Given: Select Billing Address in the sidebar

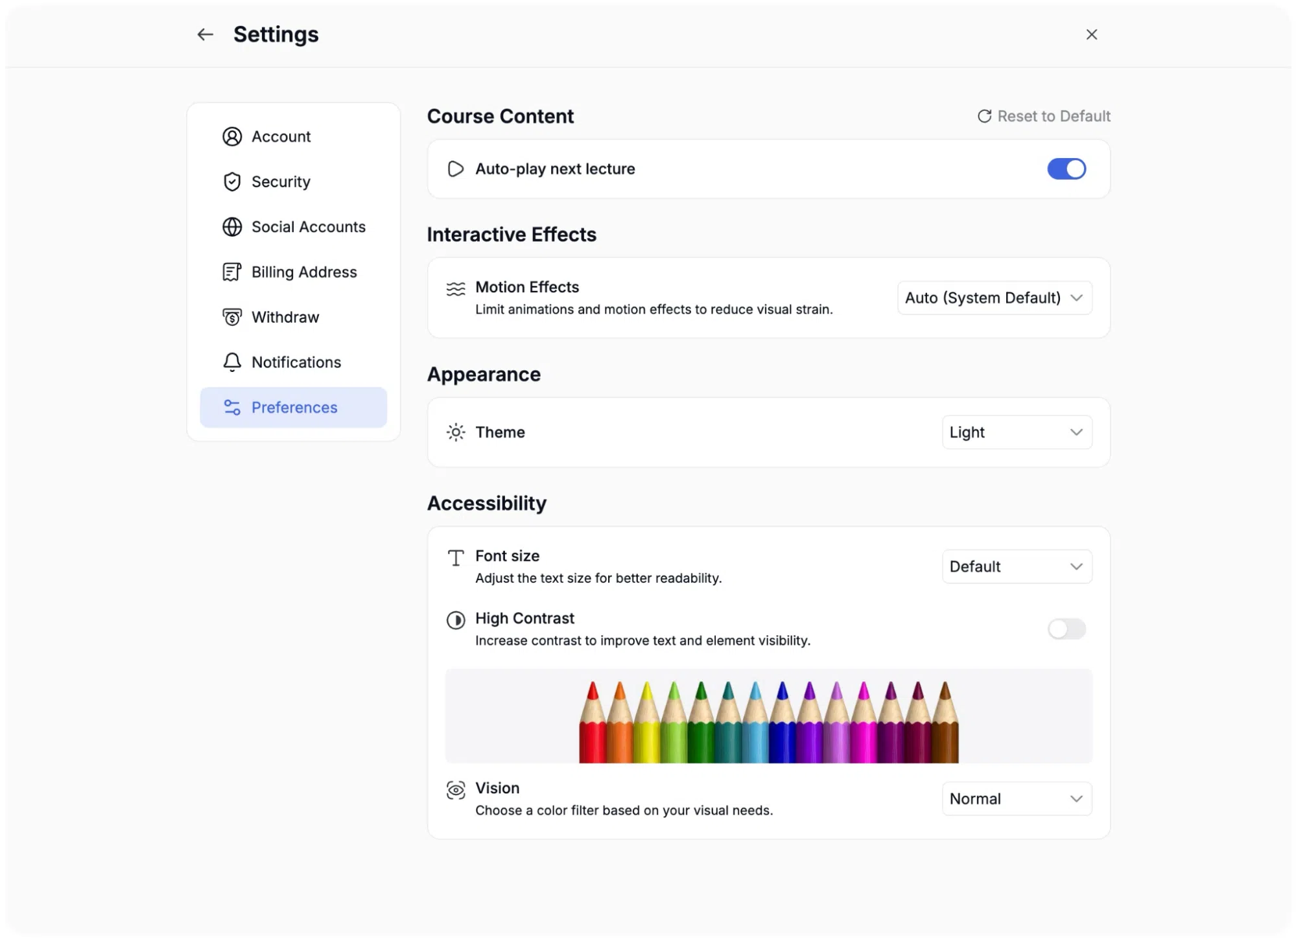Looking at the screenshot, I should (x=293, y=272).
